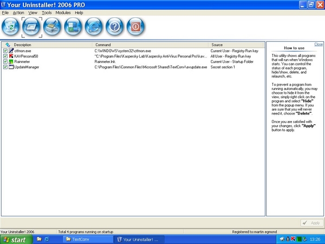Click the Your Uninstaller taskbar button

139,240
